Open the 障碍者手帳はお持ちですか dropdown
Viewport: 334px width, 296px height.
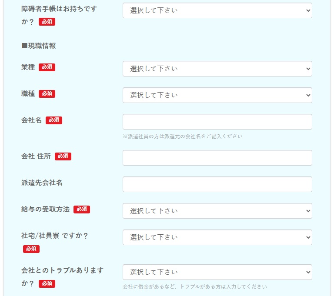pyautogui.click(x=217, y=10)
